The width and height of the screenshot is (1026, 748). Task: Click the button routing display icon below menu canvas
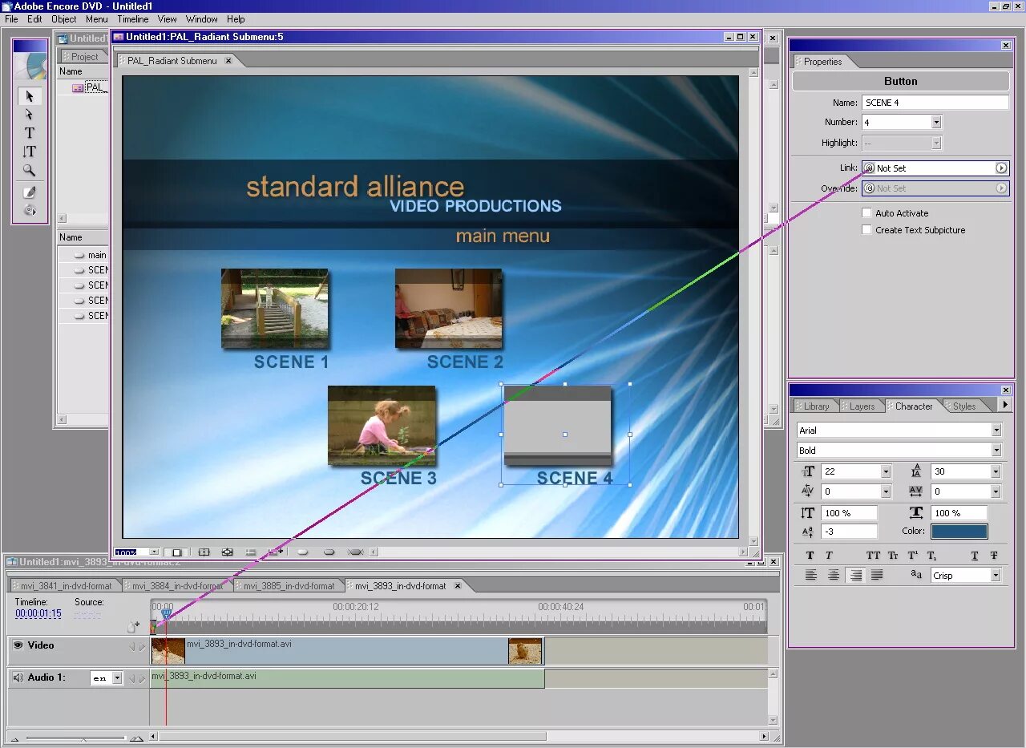(228, 552)
